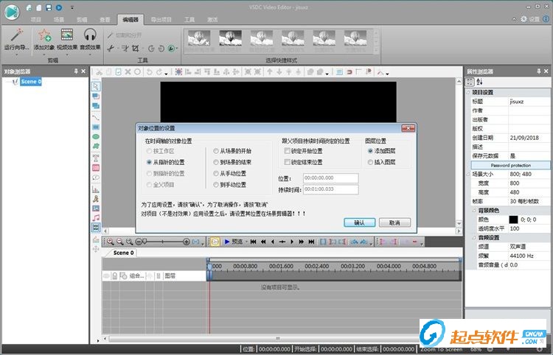Select the curved line tool in left toolbar
Viewport: 553px width, 355px height.
(96, 117)
